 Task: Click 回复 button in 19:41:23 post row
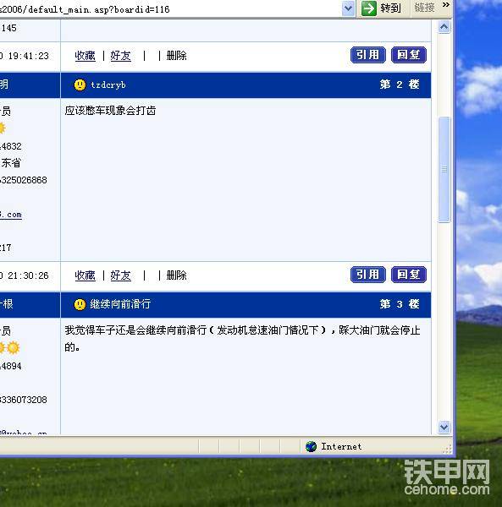coord(409,55)
